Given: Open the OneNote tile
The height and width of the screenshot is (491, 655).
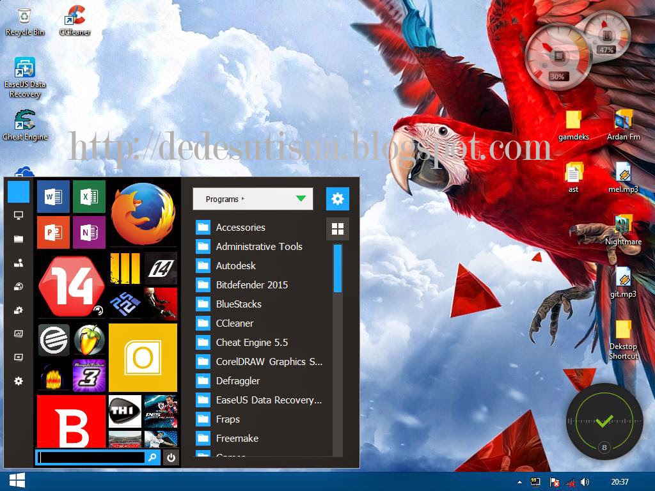Looking at the screenshot, I should (89, 232).
